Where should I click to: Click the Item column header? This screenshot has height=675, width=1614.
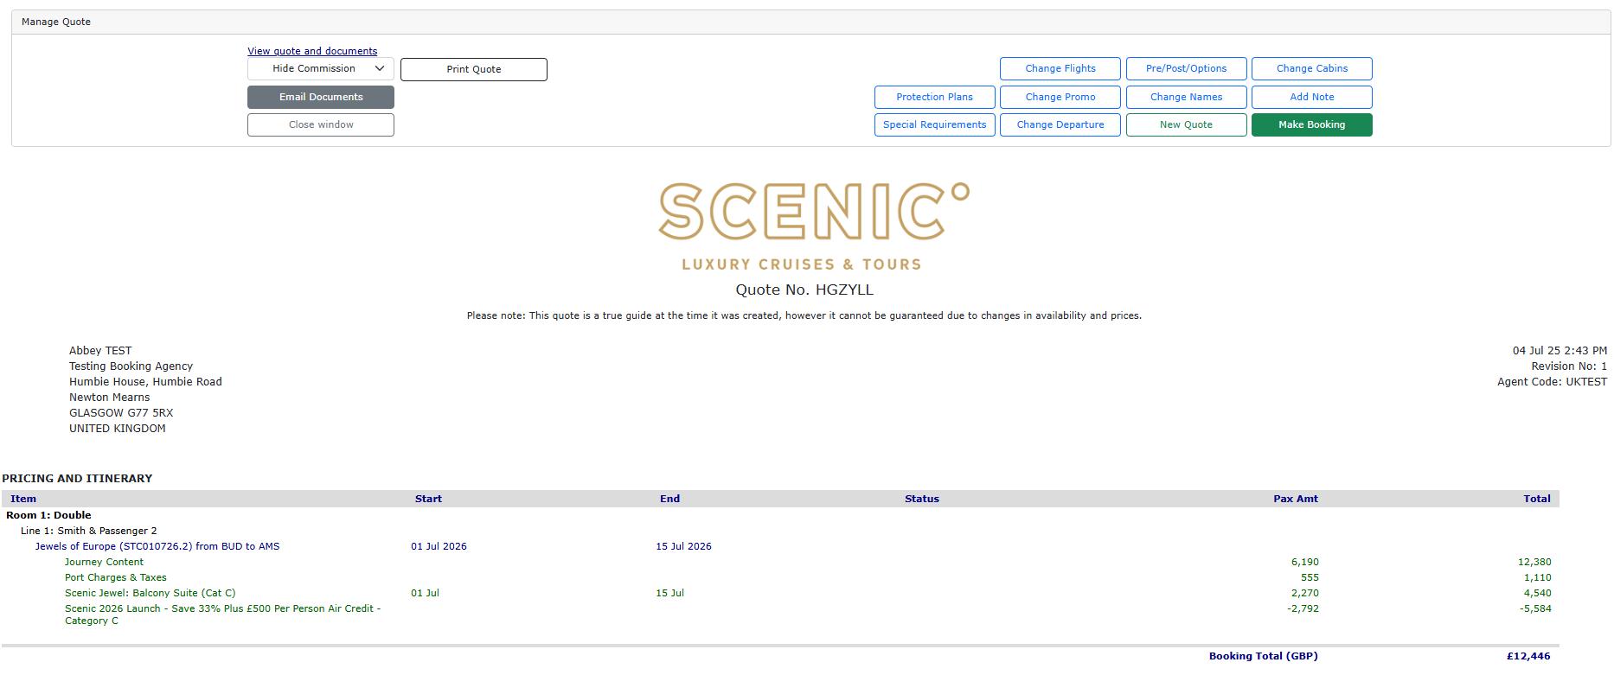point(23,499)
